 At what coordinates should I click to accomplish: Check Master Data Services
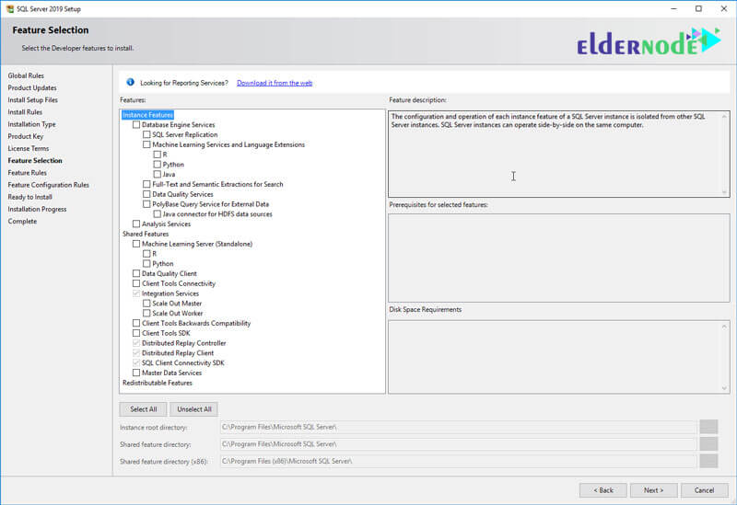pos(136,373)
